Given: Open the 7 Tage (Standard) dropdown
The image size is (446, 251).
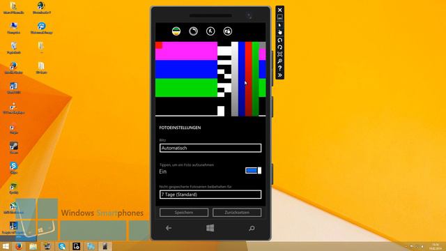Looking at the screenshot, I should coord(210,195).
